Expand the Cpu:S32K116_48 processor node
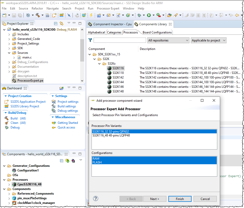Screen dimensions: 244x208 coord(9,185)
